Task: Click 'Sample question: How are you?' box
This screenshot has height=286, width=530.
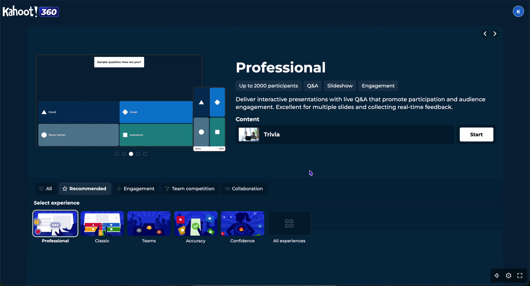Action: click(119, 62)
